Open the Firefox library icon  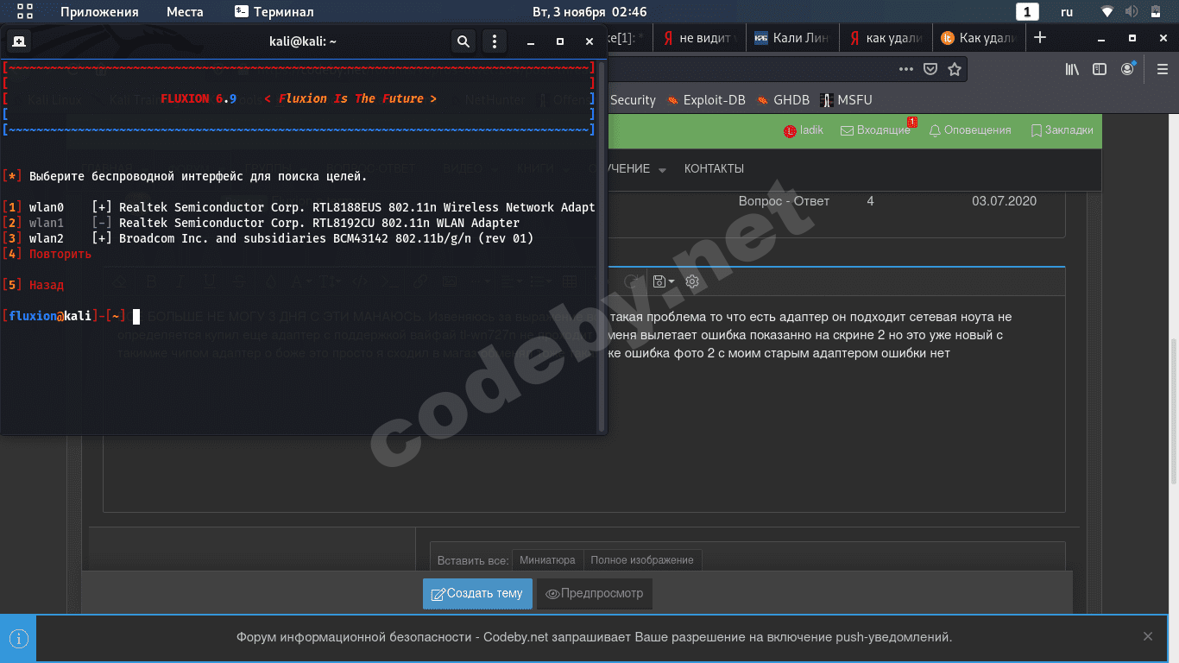pos(1072,69)
